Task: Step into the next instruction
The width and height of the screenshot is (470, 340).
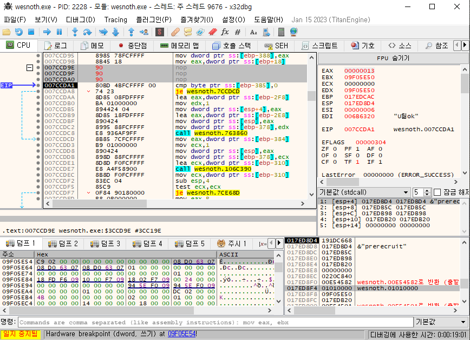Action: click(x=75, y=32)
